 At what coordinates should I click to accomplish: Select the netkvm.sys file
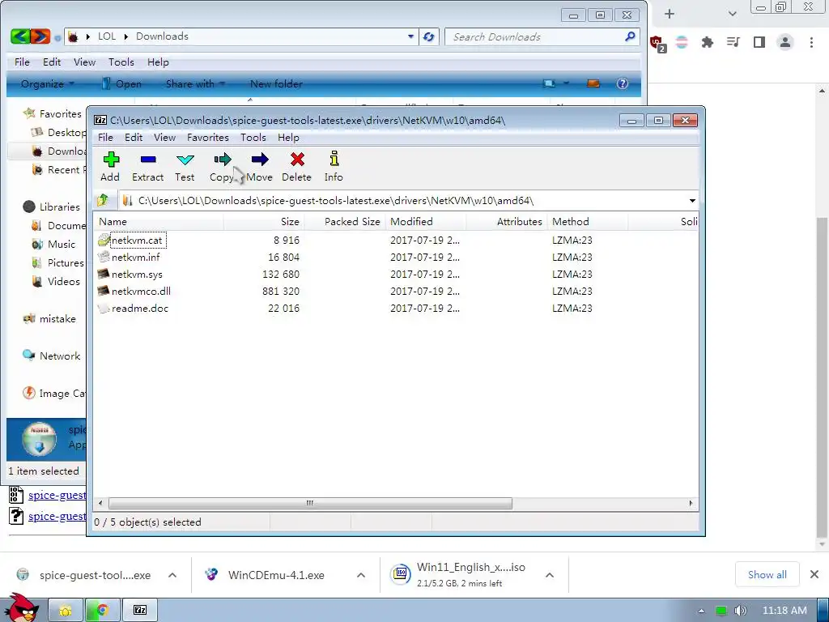pos(137,274)
